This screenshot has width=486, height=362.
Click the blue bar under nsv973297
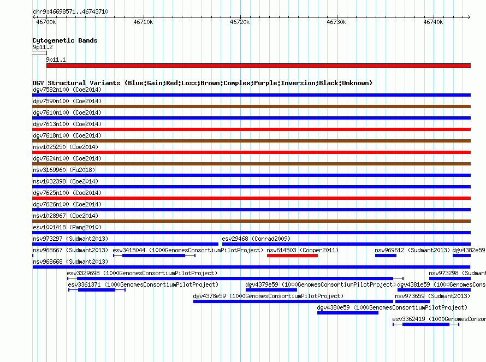125,244
